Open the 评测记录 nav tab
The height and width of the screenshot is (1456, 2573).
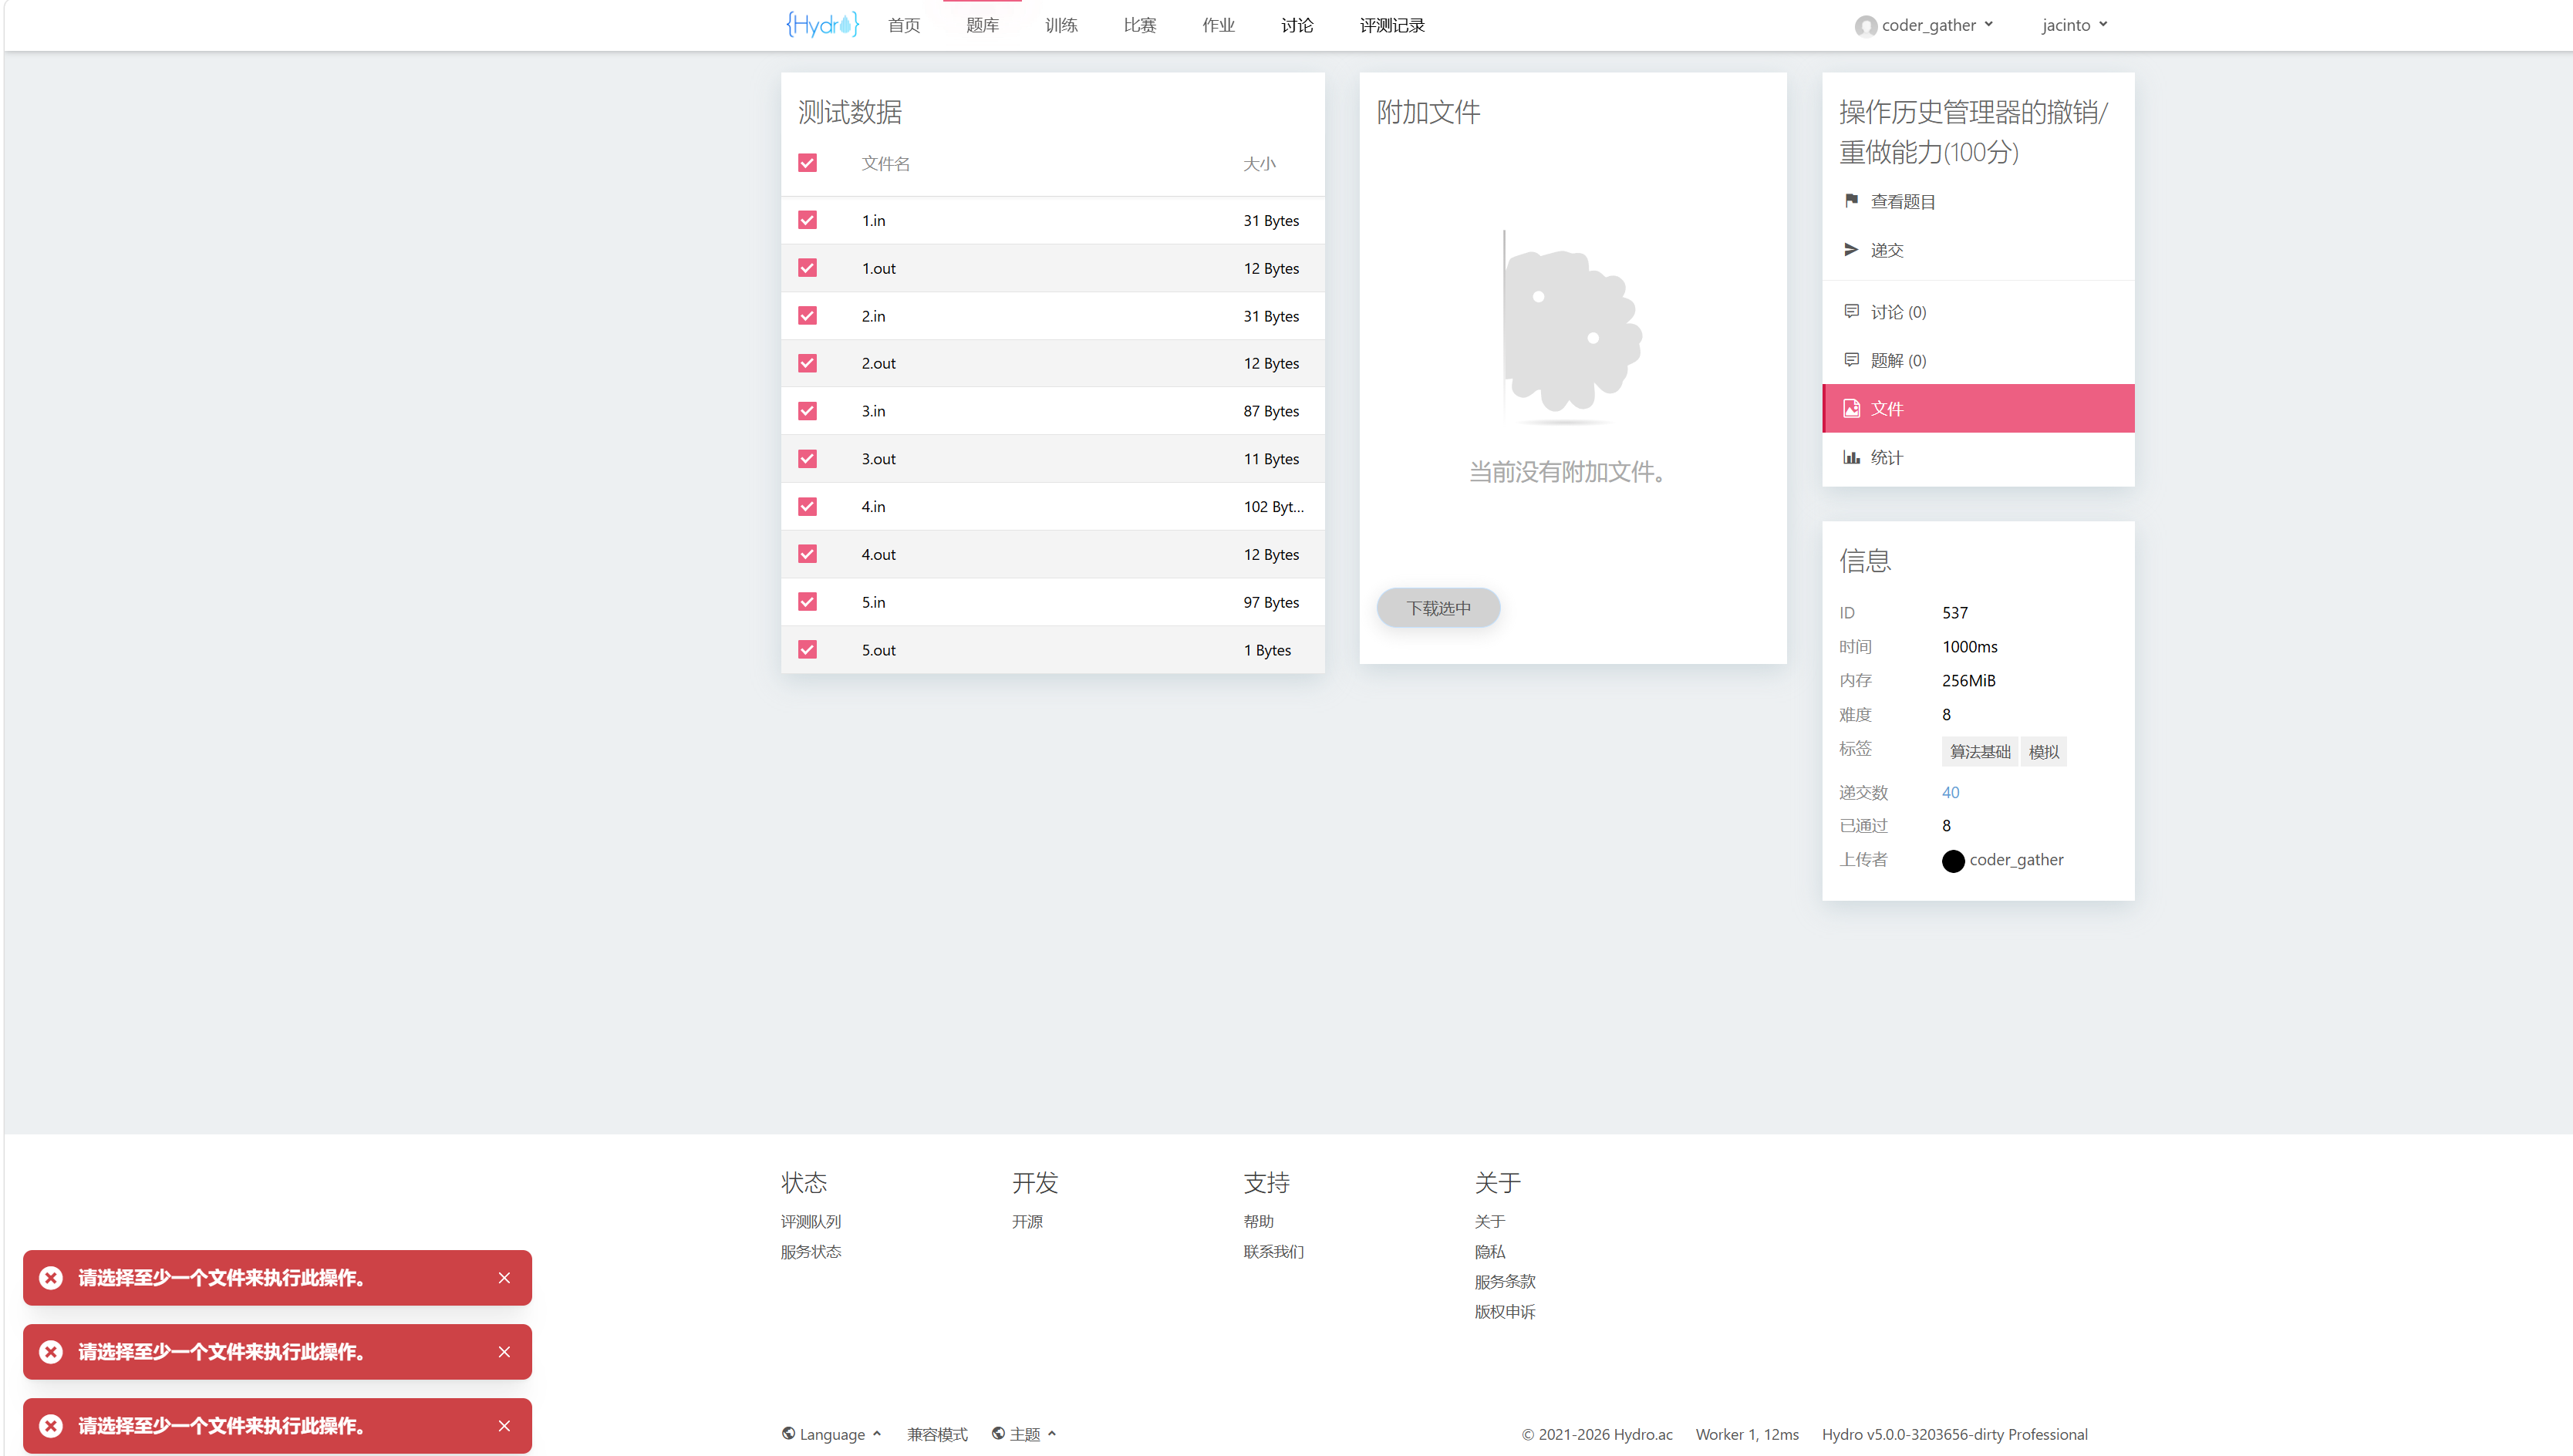1392,25
